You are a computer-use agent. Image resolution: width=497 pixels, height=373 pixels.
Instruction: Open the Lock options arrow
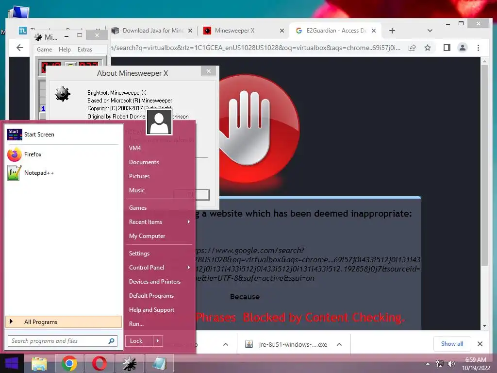point(158,341)
